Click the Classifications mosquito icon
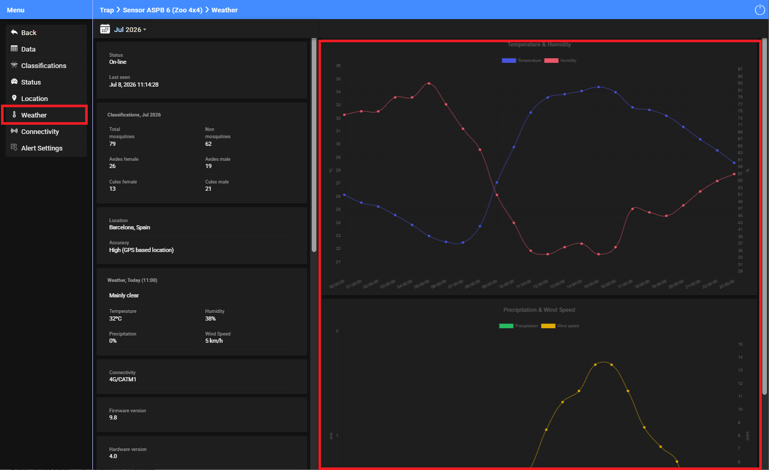 point(14,65)
